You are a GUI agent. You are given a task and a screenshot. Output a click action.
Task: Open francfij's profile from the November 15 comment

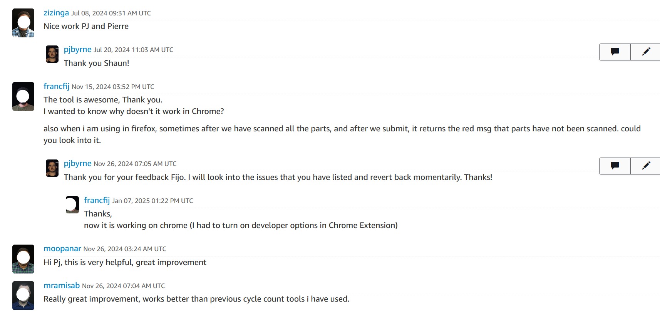click(x=56, y=86)
